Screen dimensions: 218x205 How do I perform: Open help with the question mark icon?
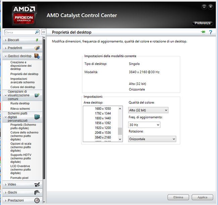[x=211, y=32]
